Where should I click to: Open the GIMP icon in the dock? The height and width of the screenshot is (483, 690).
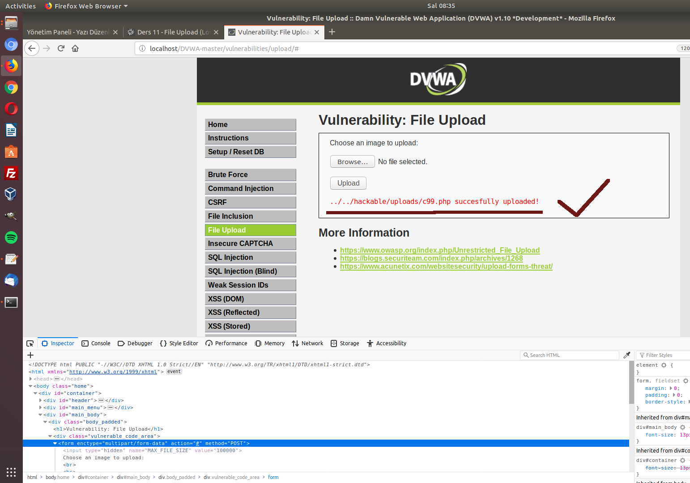pyautogui.click(x=11, y=216)
